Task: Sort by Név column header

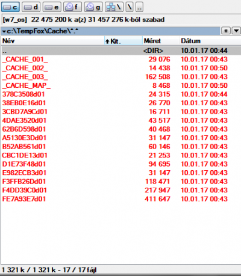Action: point(52,41)
